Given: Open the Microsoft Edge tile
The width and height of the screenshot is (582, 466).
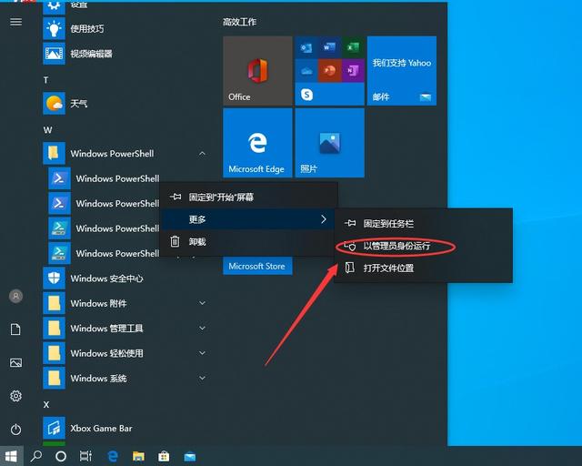Looking at the screenshot, I should click(257, 142).
